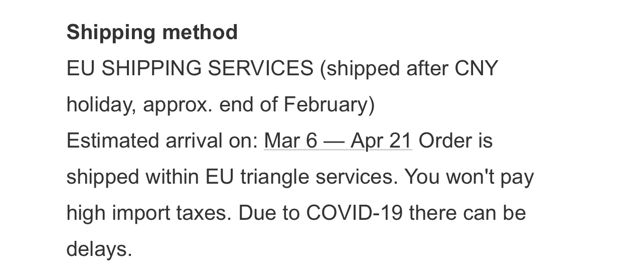
Task: Select the EU SHIPPING SERVICES text
Action: coord(190,69)
